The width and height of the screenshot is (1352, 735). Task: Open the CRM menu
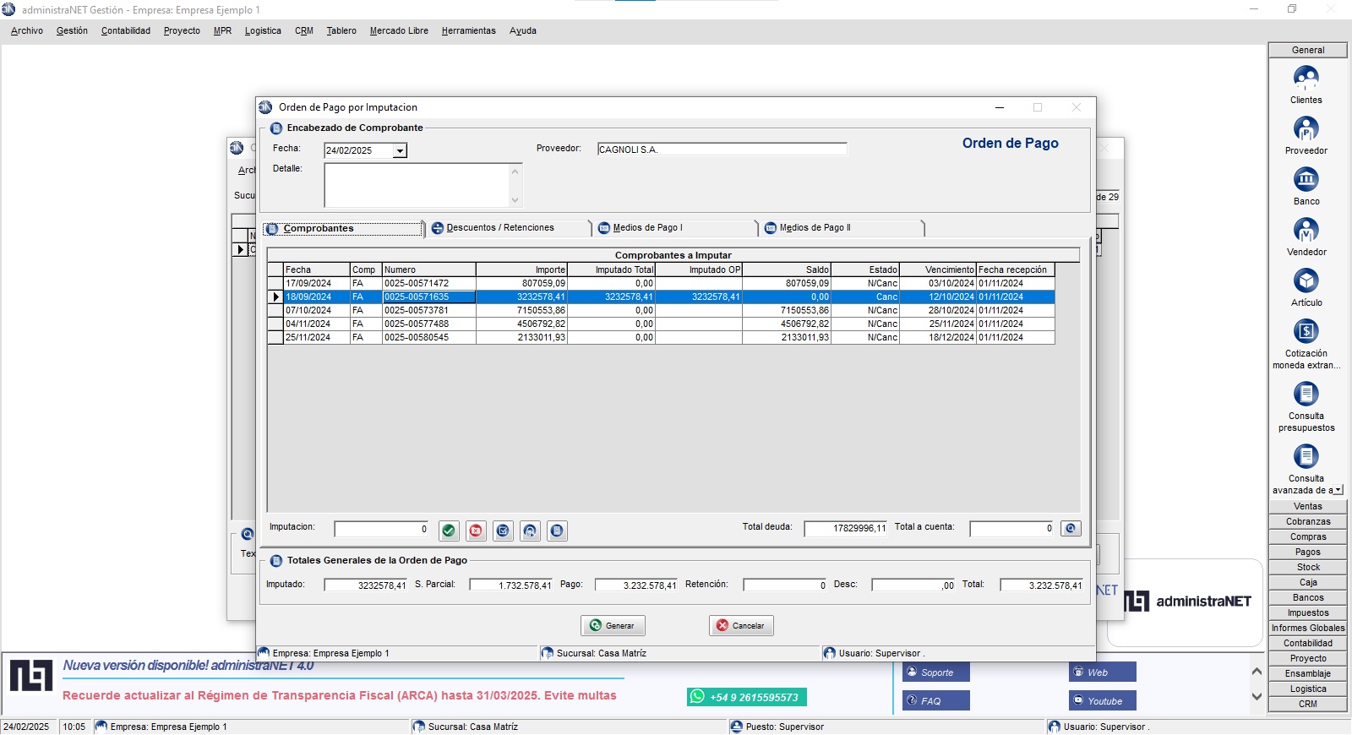(304, 30)
